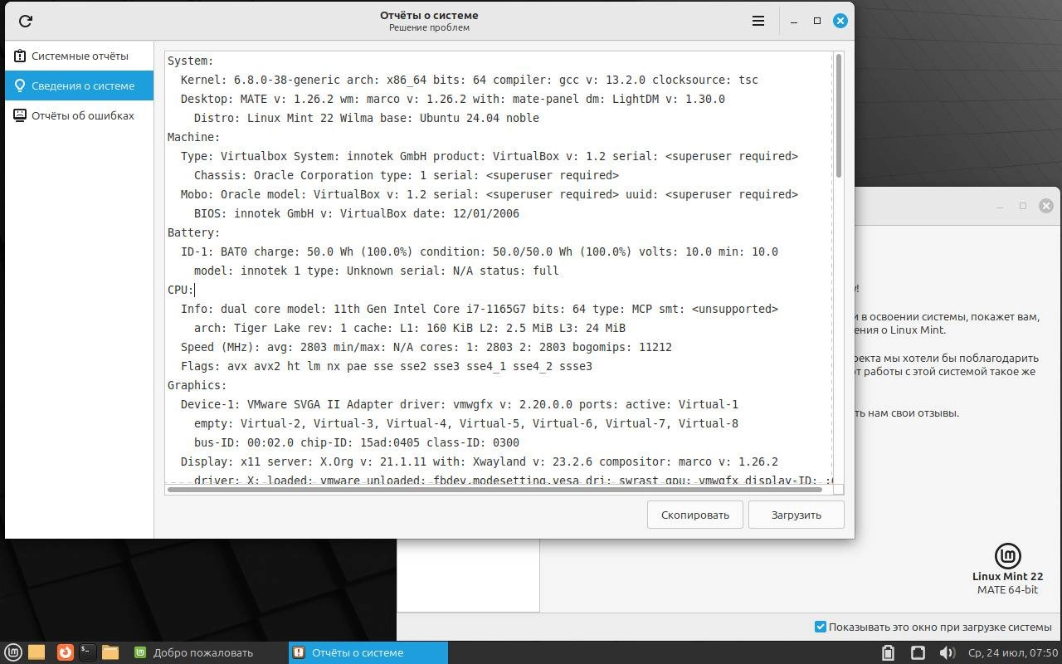
Task: Click the Скопировать button
Action: pyautogui.click(x=695, y=515)
